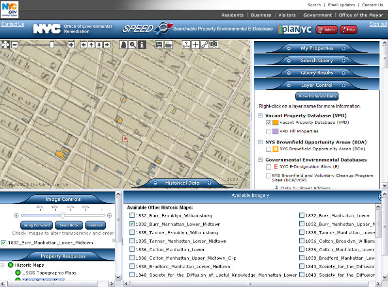Collapse Layer Control panel with minus
Viewport: 388px width, 287px height.
[289, 85]
